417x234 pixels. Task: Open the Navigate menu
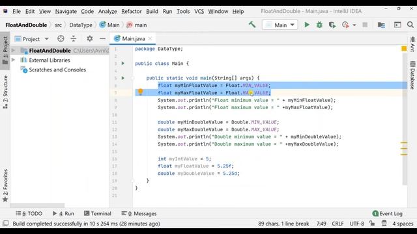pyautogui.click(x=66, y=12)
